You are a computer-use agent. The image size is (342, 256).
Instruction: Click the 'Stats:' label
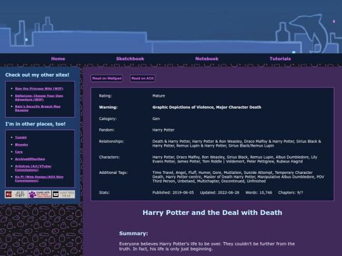(104, 192)
